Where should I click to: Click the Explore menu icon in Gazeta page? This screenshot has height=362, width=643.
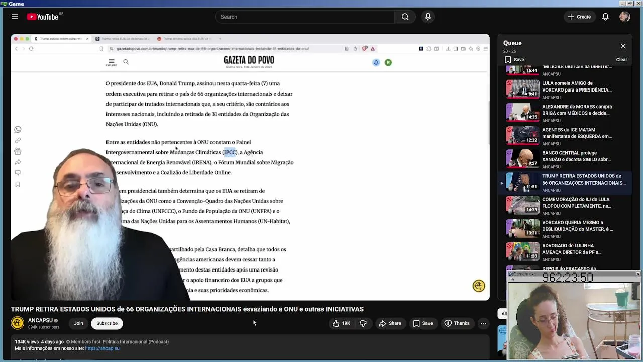point(111,62)
